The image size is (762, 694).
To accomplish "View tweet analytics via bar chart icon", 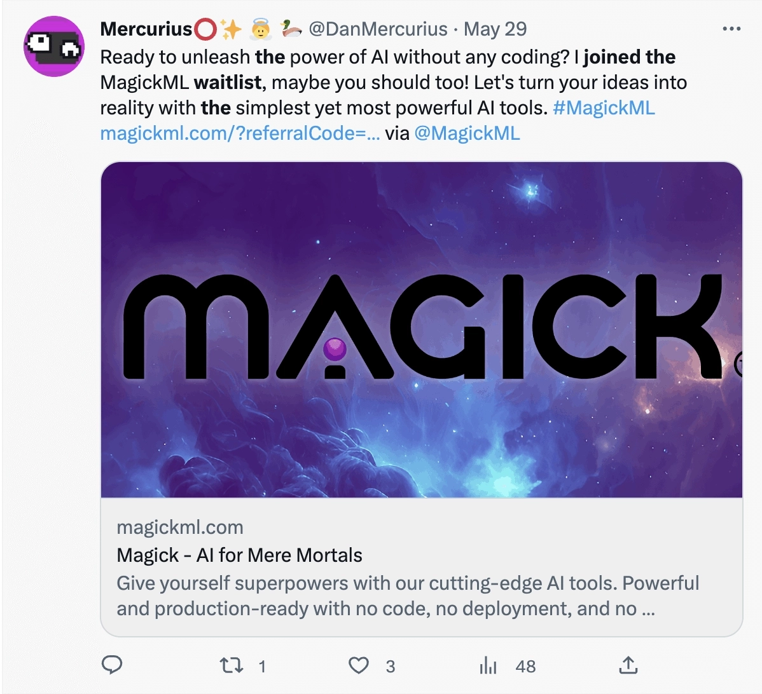I will click(x=487, y=665).
